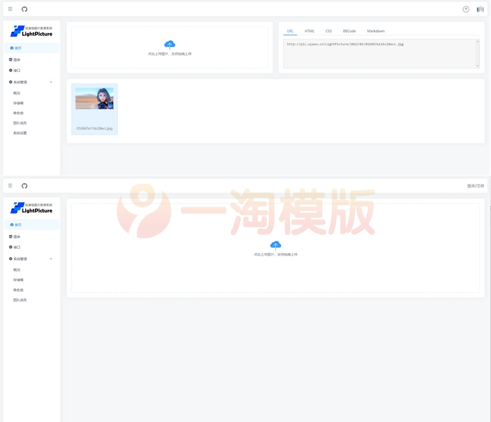Viewport: 491px width, 422px height.
Task: Open the 存储桶 storage settings
Action: click(19, 103)
